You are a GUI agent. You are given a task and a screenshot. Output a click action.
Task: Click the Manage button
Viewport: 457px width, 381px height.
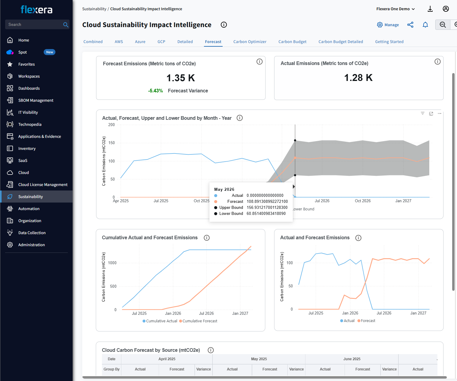(388, 25)
